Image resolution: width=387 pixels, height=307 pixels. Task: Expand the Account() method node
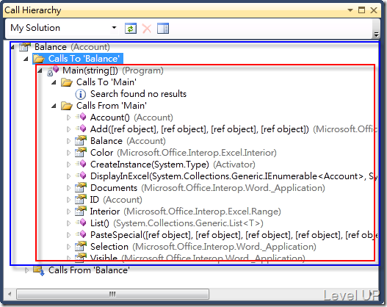click(x=68, y=118)
